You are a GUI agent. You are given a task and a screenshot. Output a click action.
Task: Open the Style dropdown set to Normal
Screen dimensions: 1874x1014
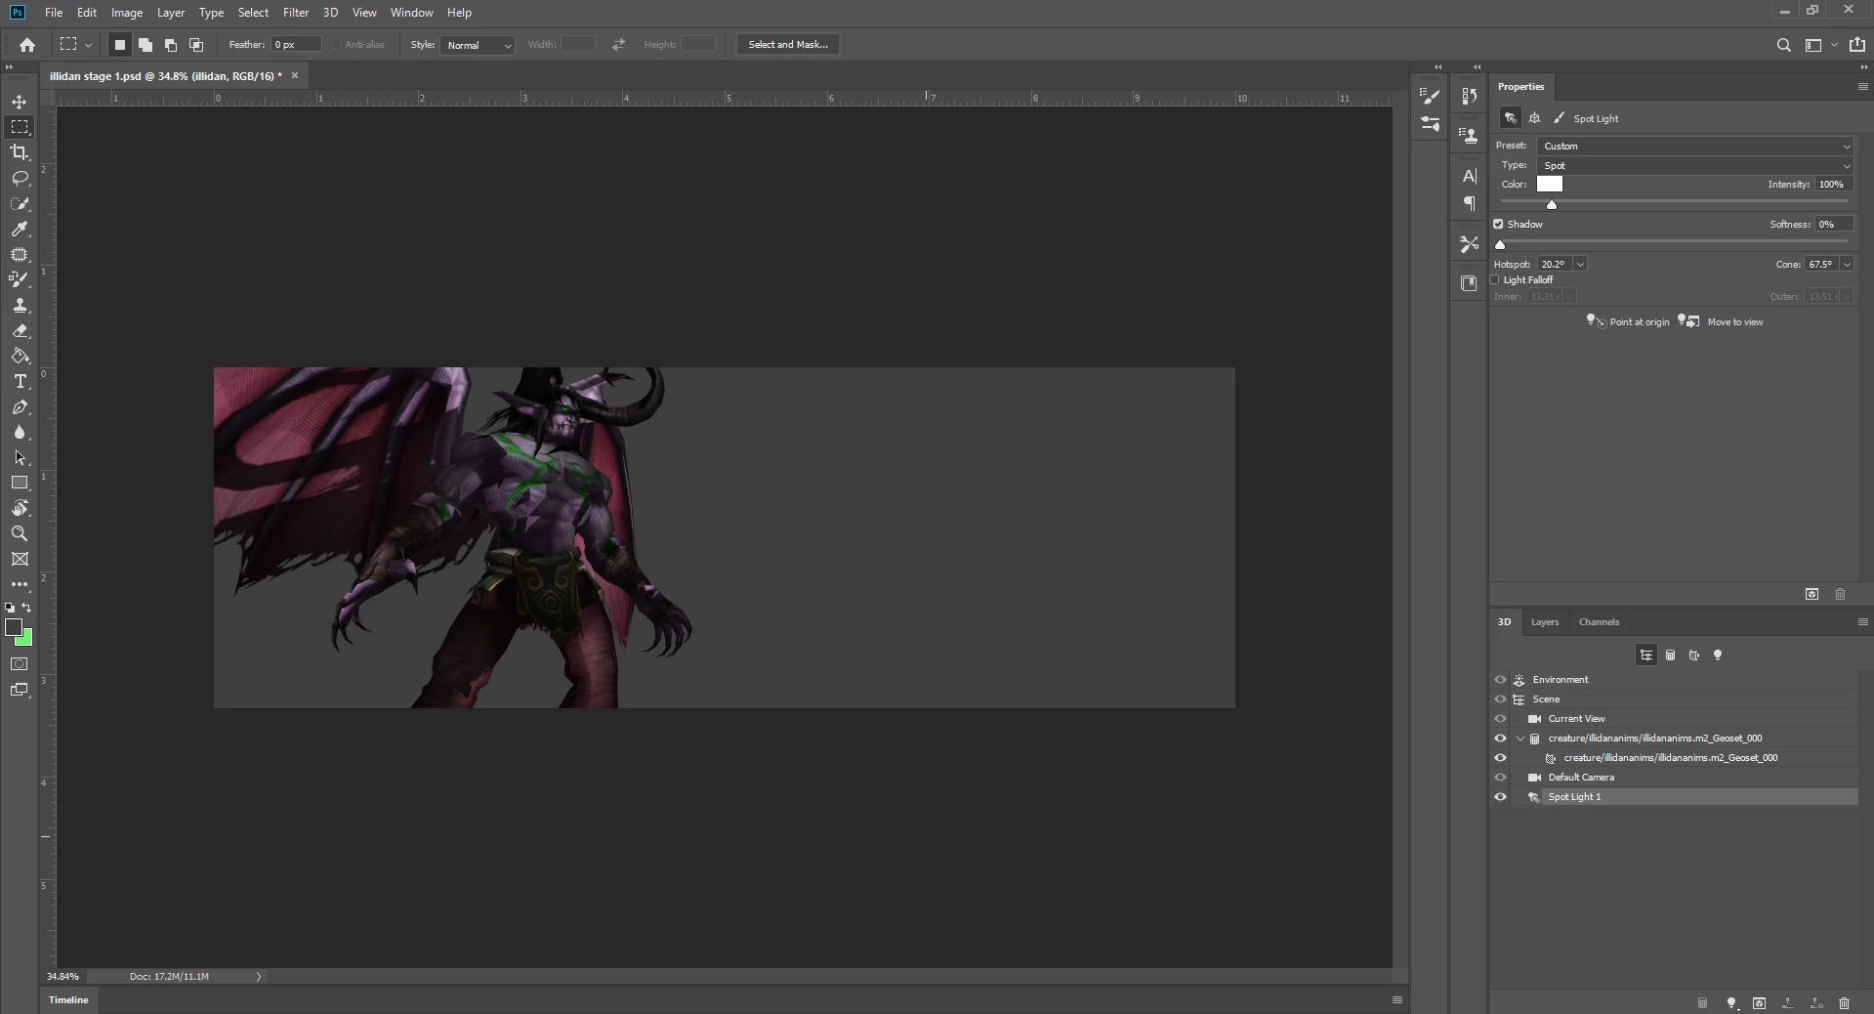click(x=478, y=45)
